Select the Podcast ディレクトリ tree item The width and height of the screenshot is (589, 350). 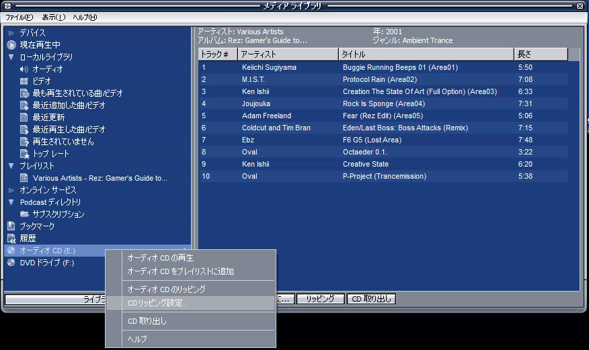[50, 202]
